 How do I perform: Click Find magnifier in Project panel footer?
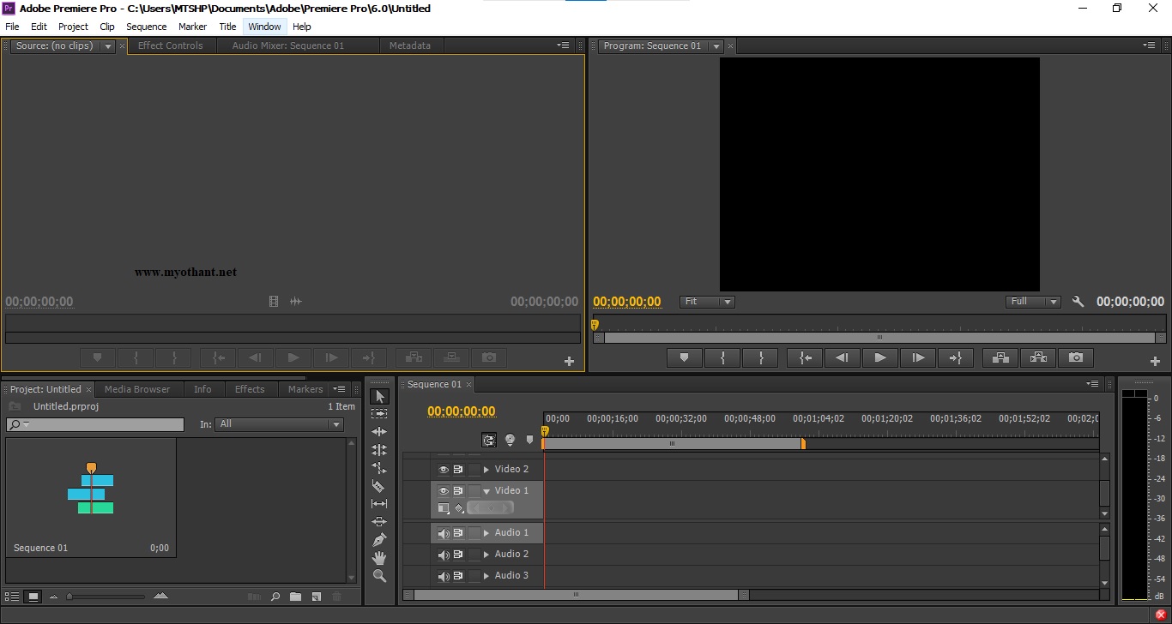pyautogui.click(x=275, y=597)
